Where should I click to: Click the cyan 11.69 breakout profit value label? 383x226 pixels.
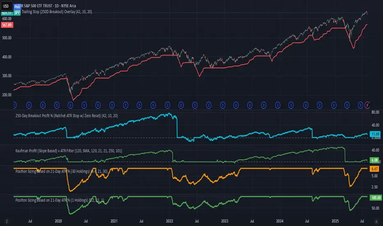click(375, 134)
